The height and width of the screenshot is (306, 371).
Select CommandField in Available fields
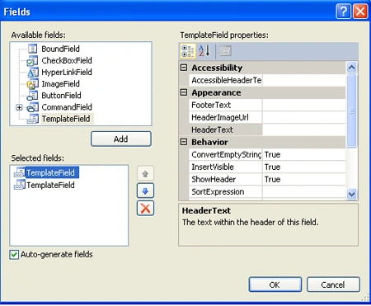click(67, 107)
